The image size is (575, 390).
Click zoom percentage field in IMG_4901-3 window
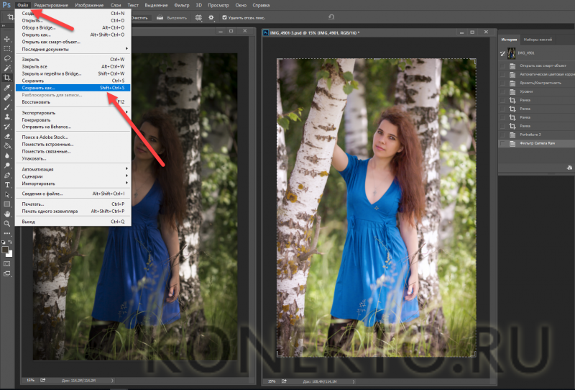272,381
